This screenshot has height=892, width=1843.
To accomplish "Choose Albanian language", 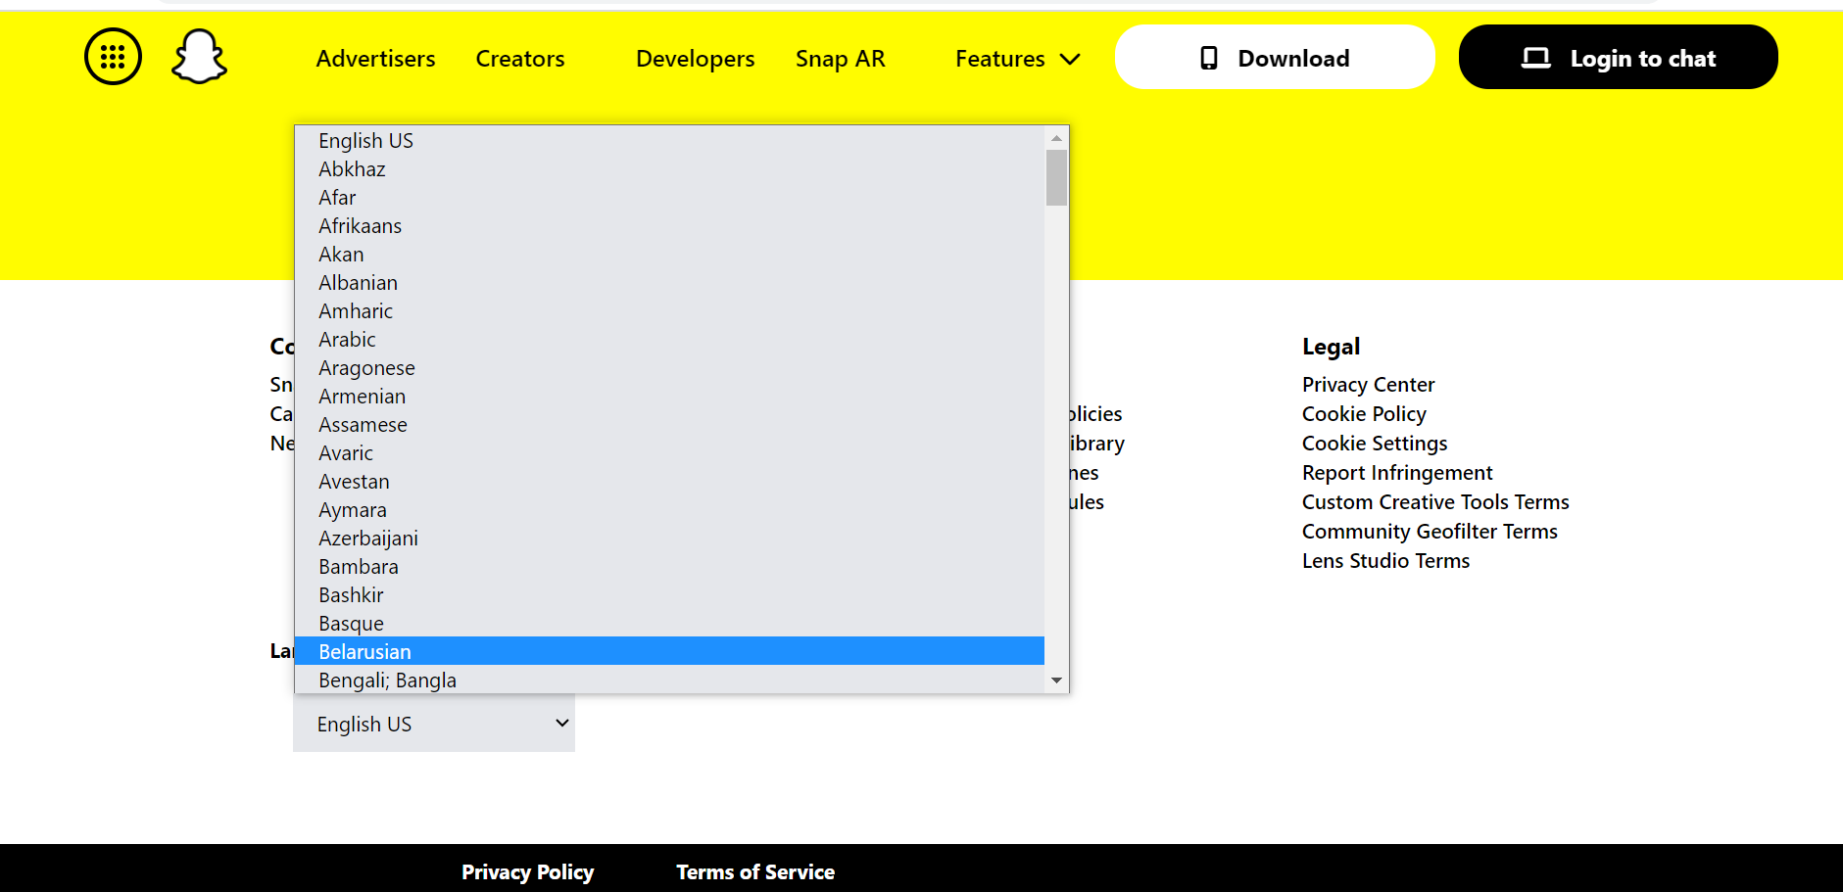I will click(x=669, y=282).
